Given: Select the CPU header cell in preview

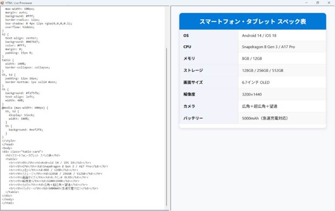Looking at the screenshot, I should tap(209, 47).
